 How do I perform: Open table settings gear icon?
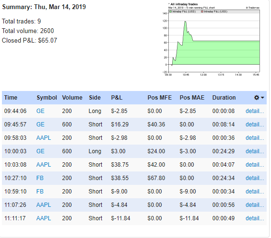point(257,98)
